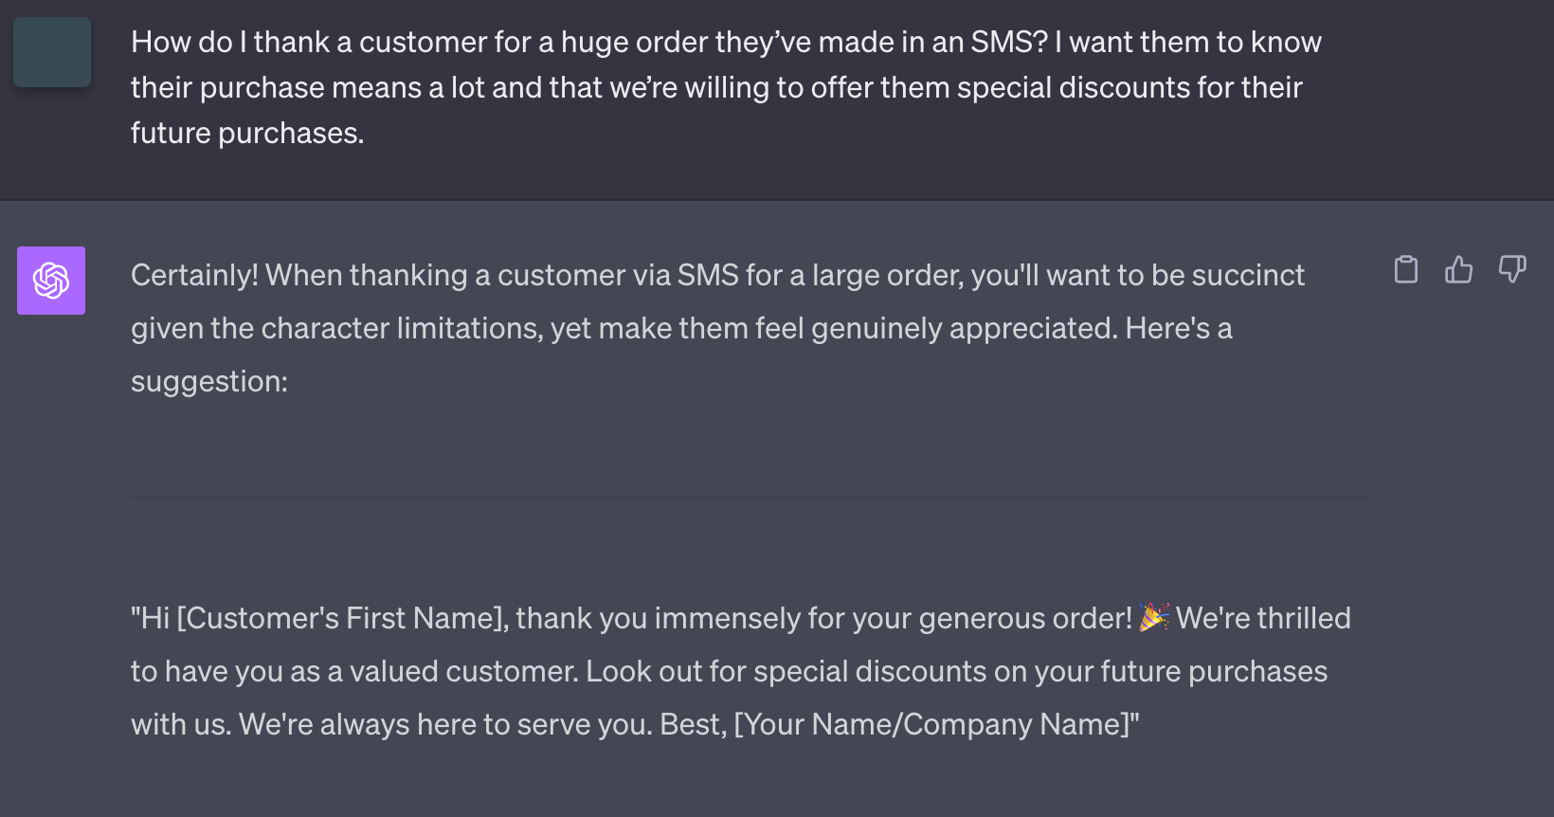Click the clipboard icon above the thumbs up
This screenshot has height=817, width=1554.
pyautogui.click(x=1405, y=270)
